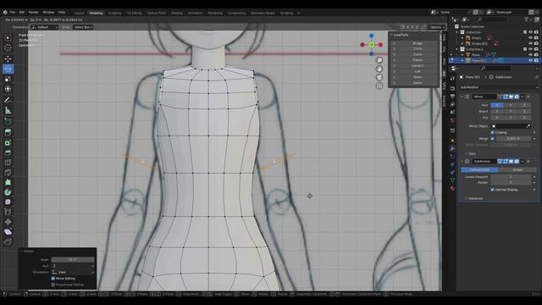Viewport: 542px width, 305px height.
Task: Disable Mirror Axis X toggle
Action: coord(497,105)
